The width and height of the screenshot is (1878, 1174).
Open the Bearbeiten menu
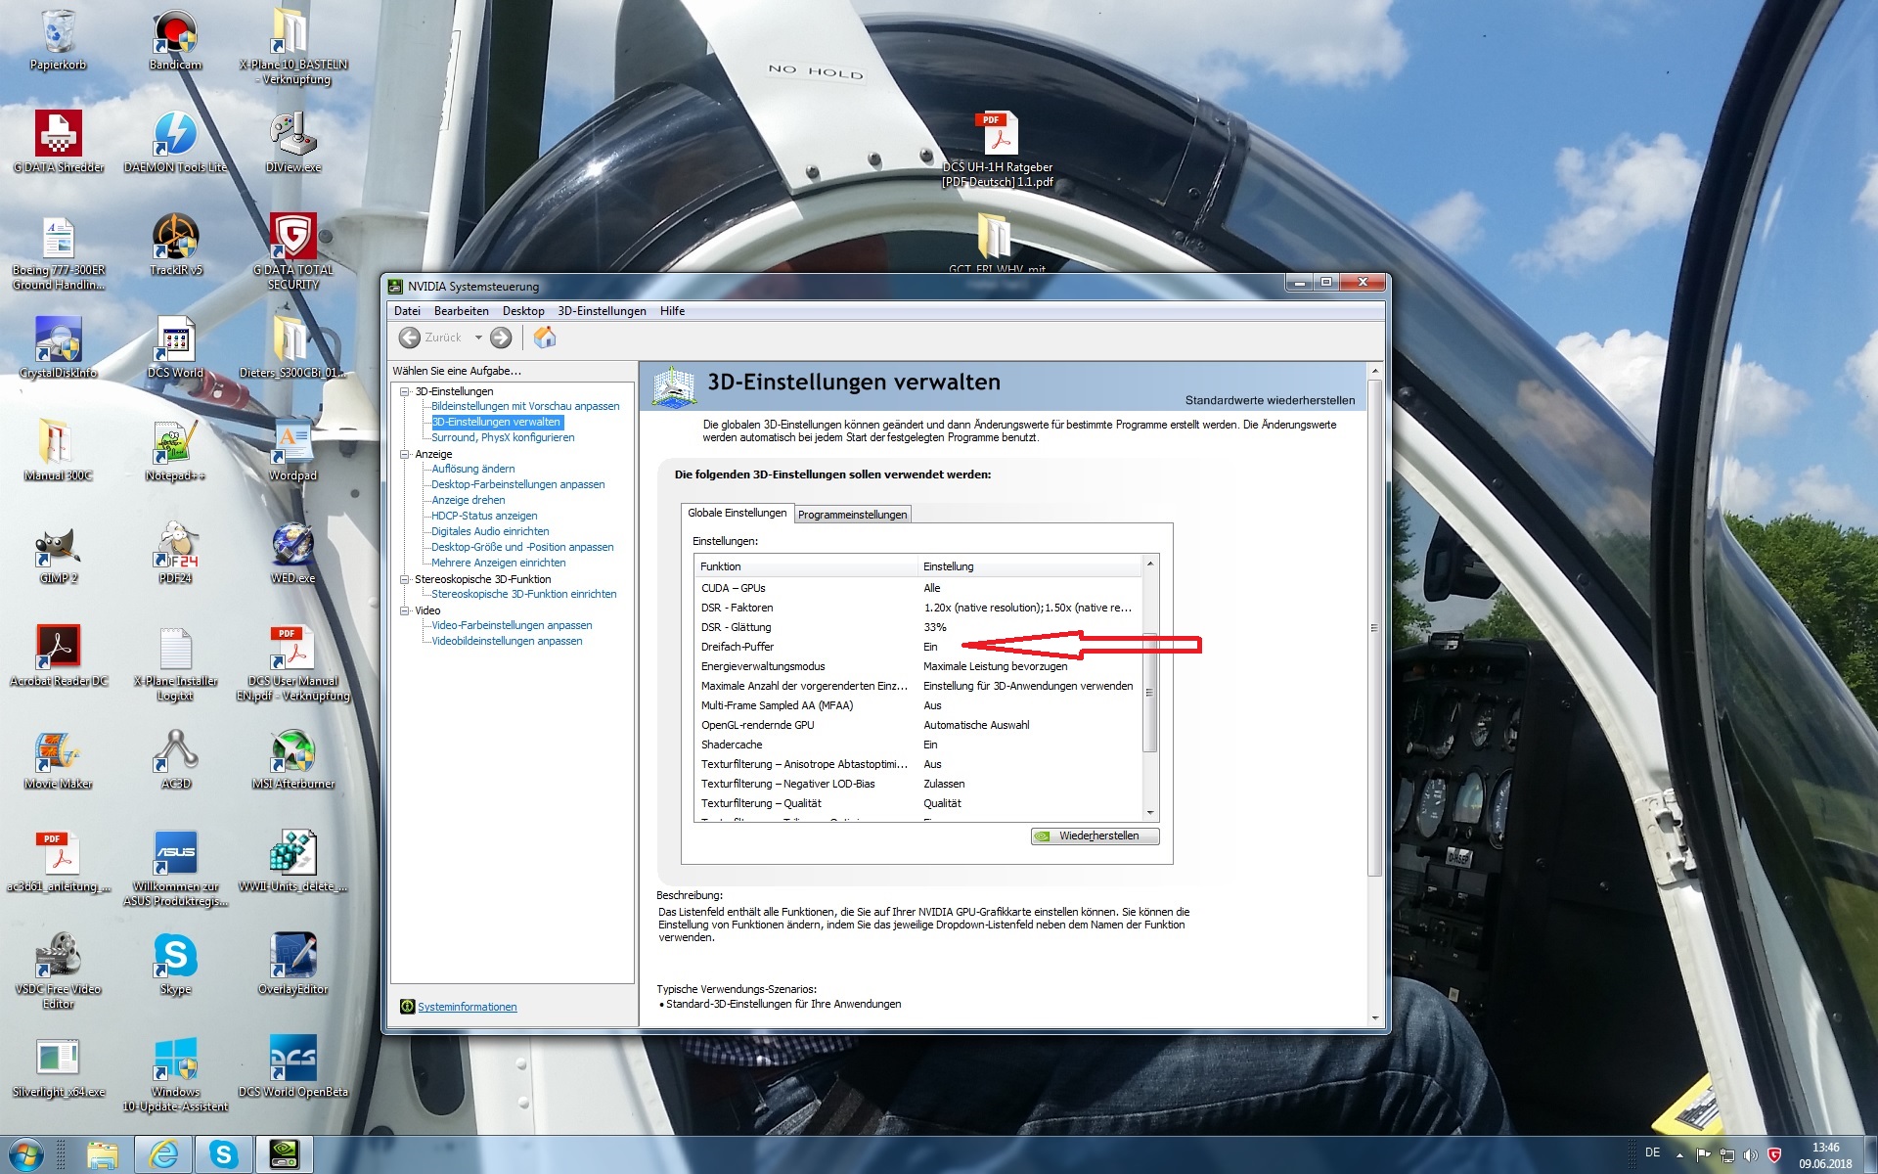click(461, 311)
